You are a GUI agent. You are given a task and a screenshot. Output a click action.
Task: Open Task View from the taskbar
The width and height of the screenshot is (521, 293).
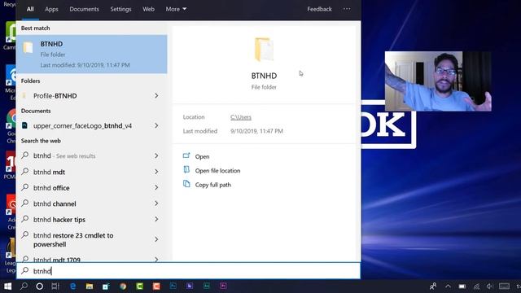(55, 286)
